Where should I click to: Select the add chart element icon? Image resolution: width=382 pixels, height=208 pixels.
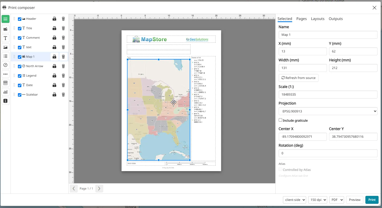coord(5,92)
